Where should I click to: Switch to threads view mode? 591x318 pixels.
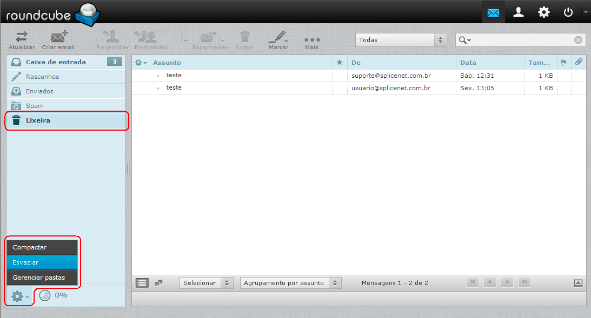158,283
